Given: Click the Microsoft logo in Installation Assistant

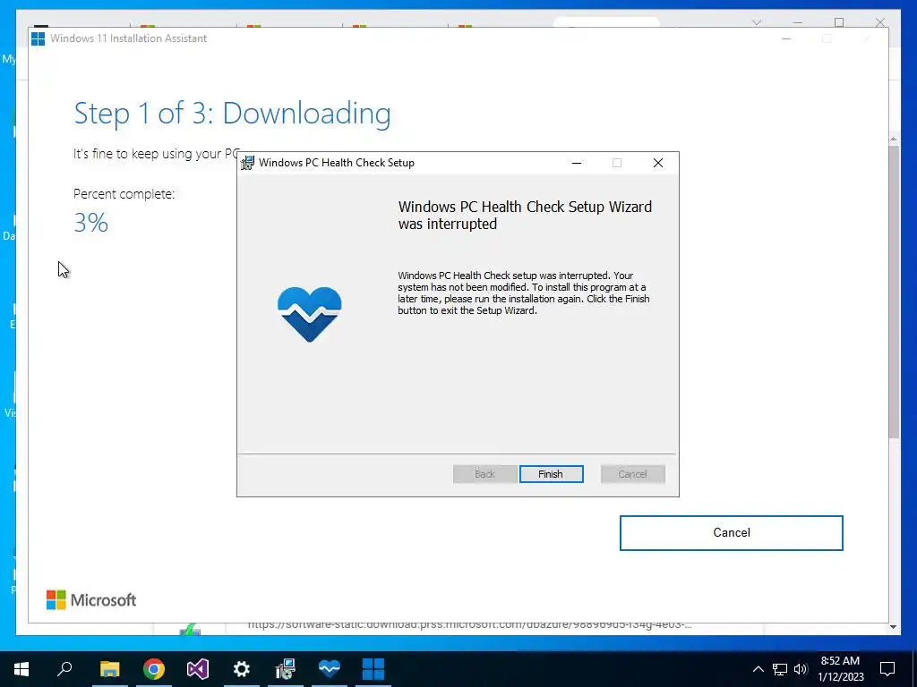Looking at the screenshot, I should click(x=91, y=600).
